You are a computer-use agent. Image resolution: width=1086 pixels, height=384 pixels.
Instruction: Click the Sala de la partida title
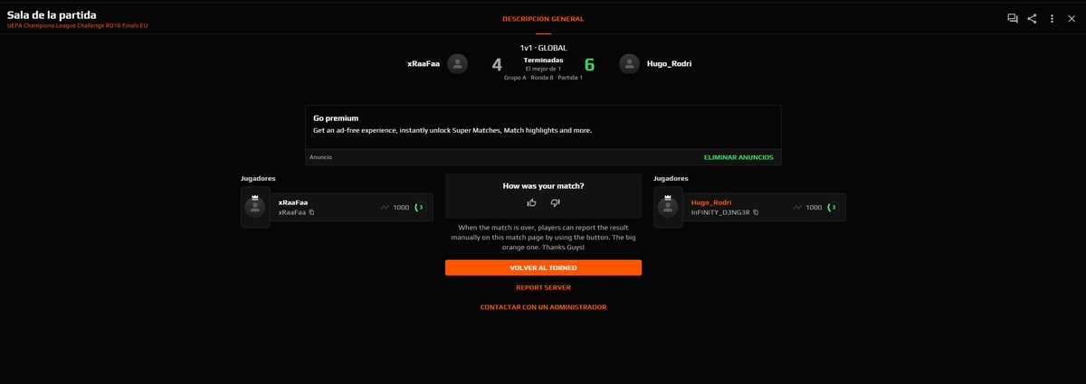click(x=52, y=14)
